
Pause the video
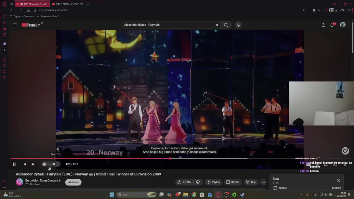coord(14,164)
